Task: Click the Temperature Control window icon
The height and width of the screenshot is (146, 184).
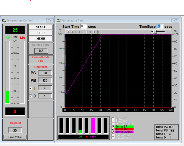Action: click(4, 20)
